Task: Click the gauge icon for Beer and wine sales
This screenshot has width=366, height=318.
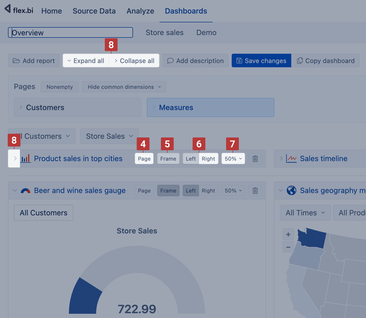Action: click(26, 191)
